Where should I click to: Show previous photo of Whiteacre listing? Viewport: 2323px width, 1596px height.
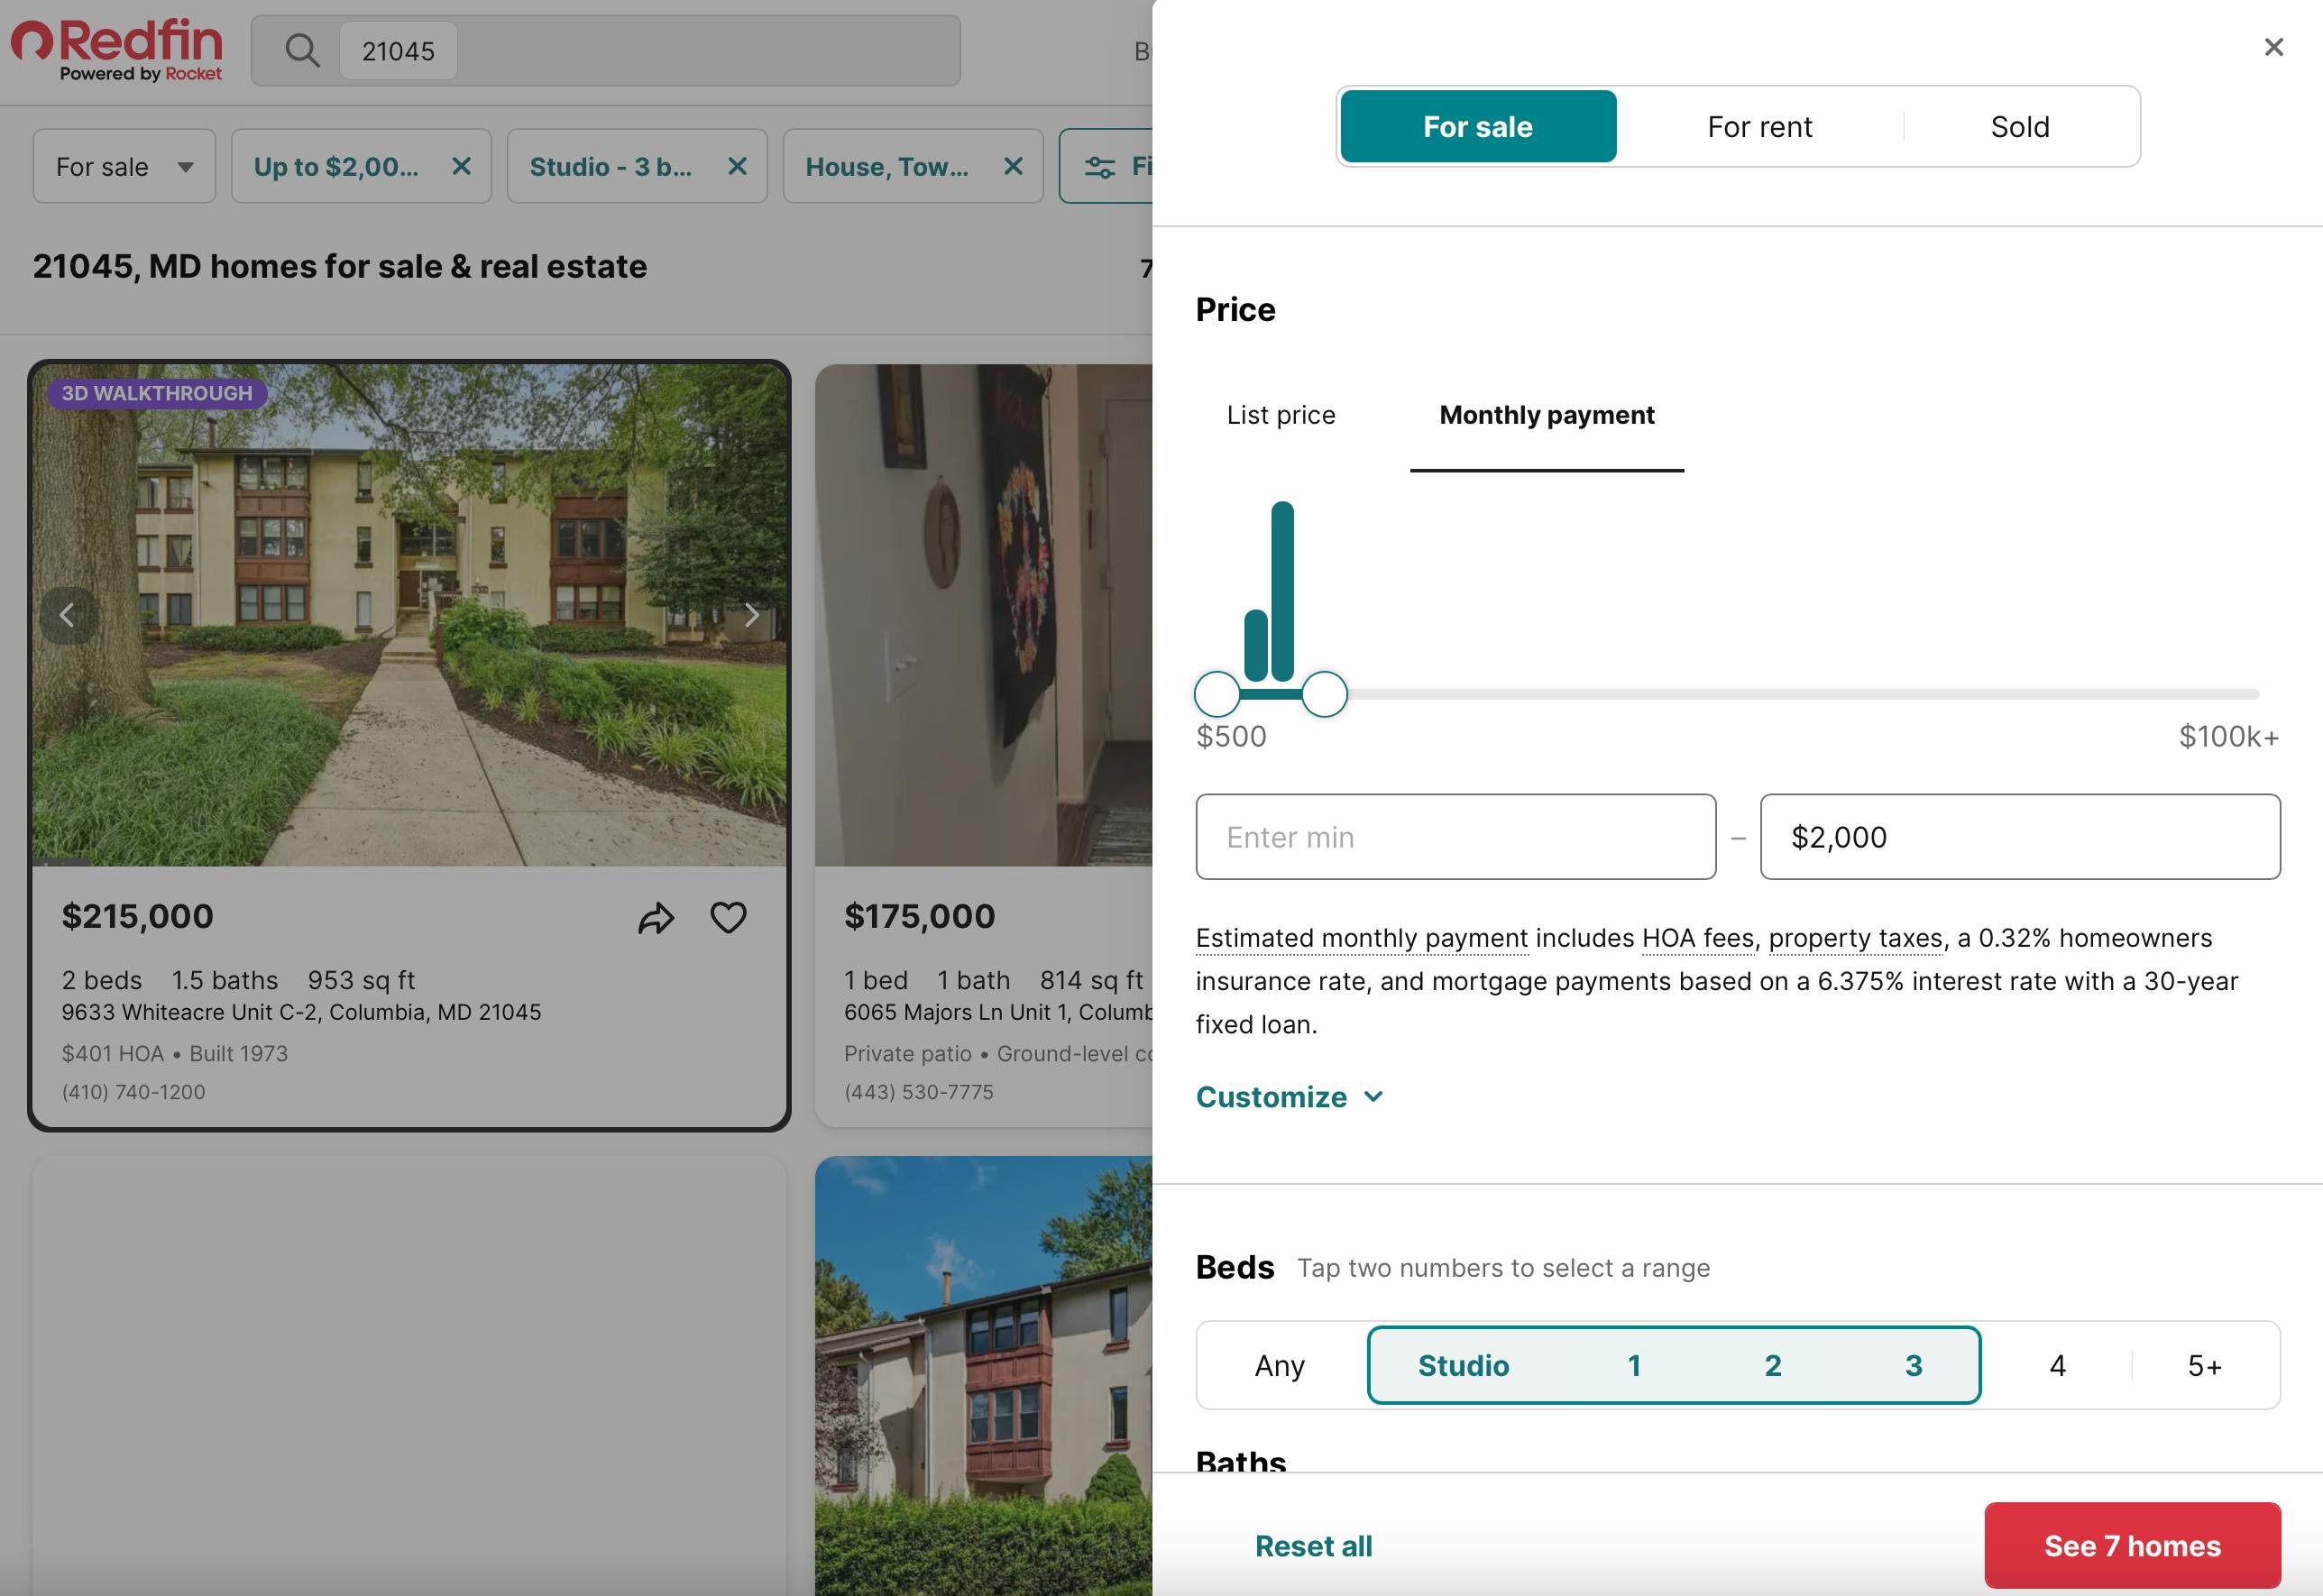coord(68,615)
